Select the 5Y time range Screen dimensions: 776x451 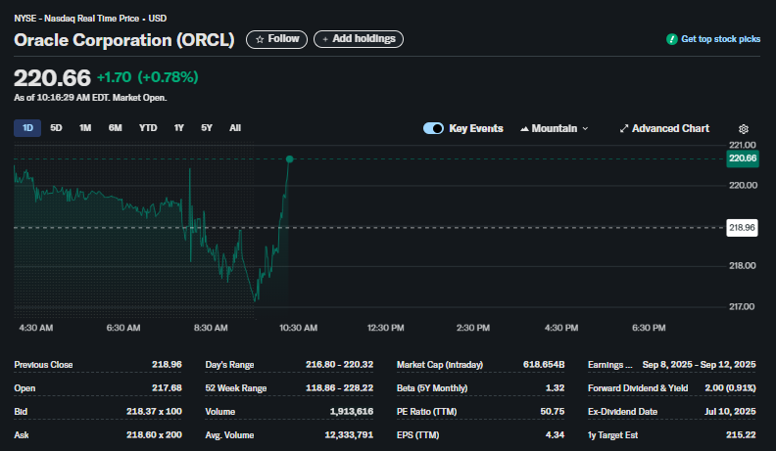click(x=207, y=128)
